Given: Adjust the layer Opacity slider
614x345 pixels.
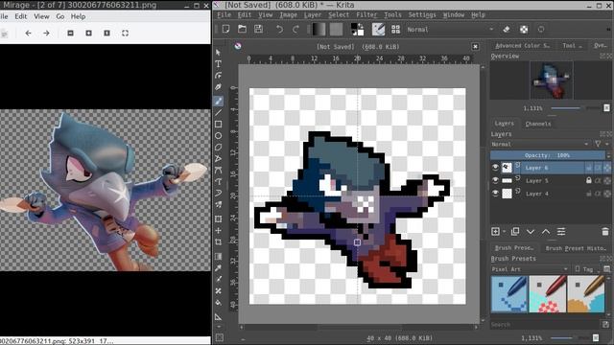Looking at the screenshot, I should click(548, 155).
